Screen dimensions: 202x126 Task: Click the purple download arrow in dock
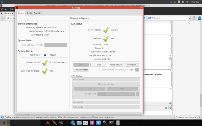[x=92, y=123]
